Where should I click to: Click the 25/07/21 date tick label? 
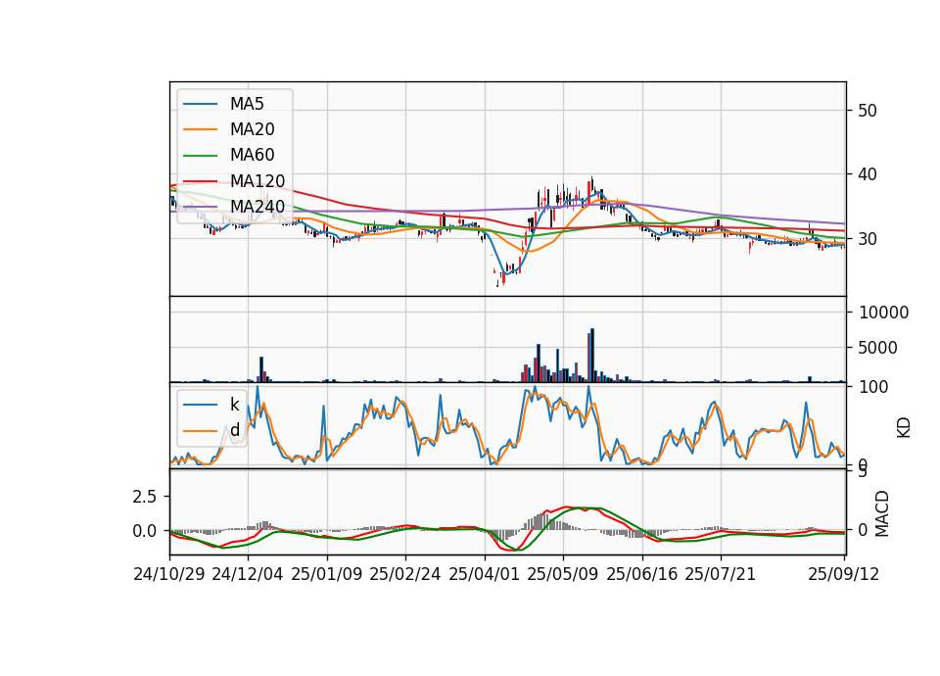pyautogui.click(x=720, y=575)
